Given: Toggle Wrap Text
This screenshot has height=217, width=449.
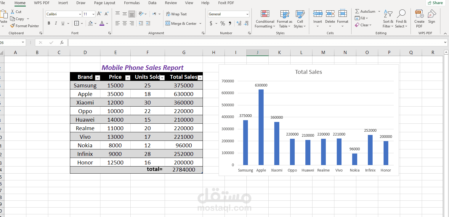Looking at the screenshot, I should point(176,14).
